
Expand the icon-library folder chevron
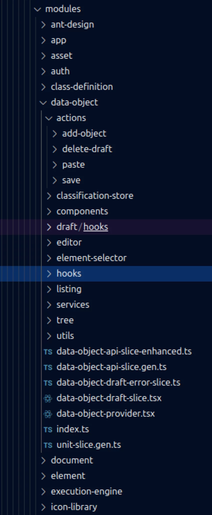[43, 507]
